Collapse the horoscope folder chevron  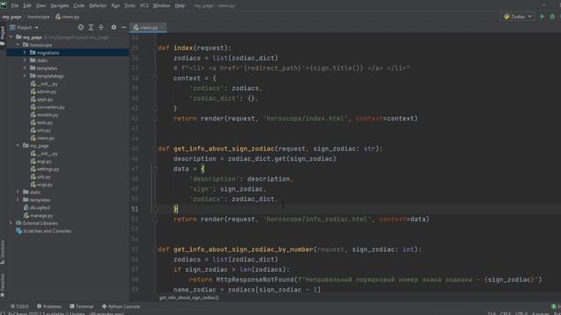(18, 45)
